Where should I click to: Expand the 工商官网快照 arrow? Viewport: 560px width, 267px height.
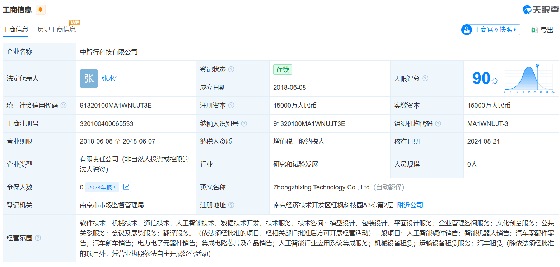(514, 30)
